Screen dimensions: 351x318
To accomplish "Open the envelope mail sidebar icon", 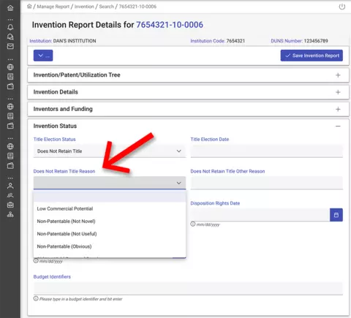I will (x=10, y=46).
